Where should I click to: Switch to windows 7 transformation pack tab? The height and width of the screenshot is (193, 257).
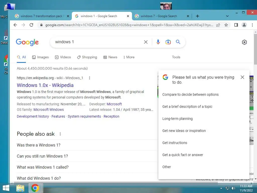coord(42,16)
